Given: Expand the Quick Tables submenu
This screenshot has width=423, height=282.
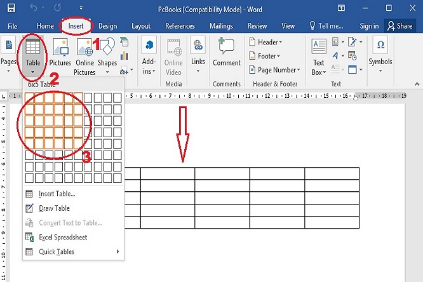Looking at the screenshot, I should tap(72, 252).
